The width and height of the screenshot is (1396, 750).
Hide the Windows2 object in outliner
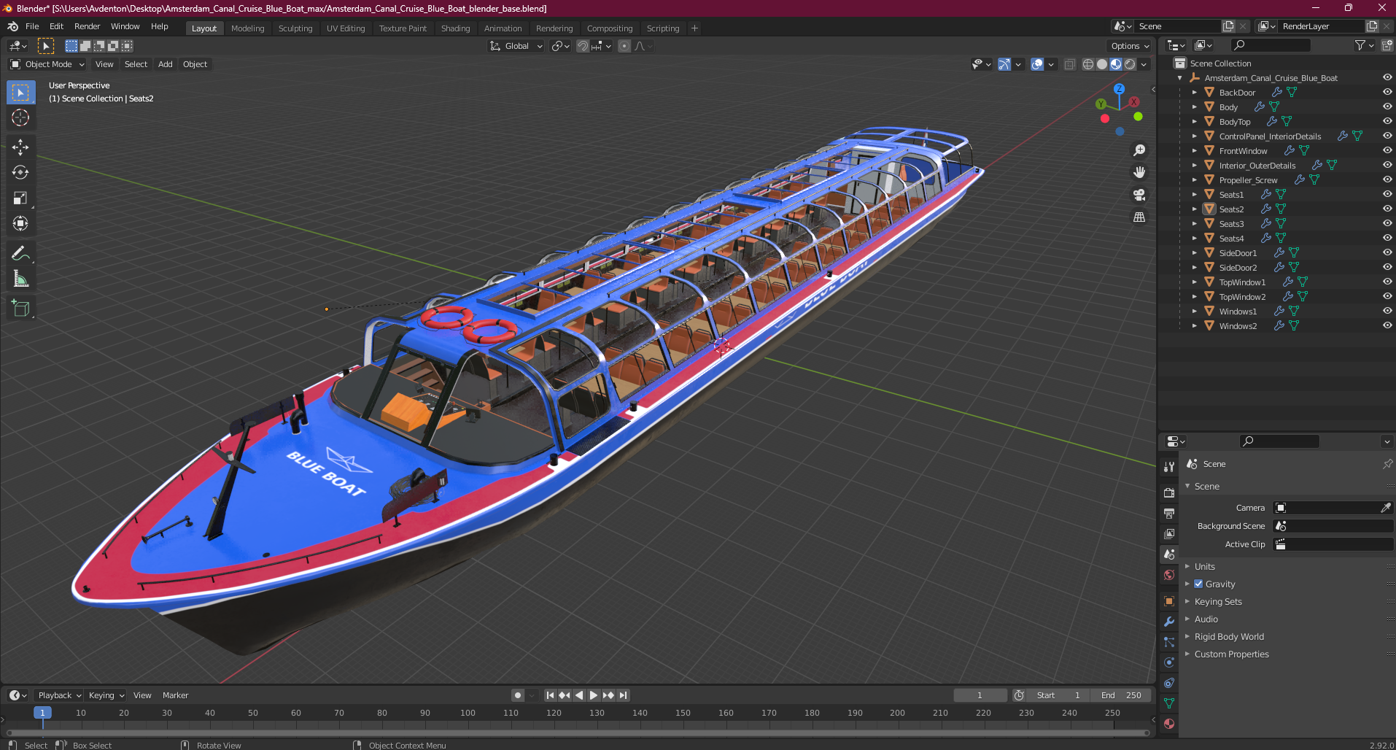click(x=1387, y=326)
